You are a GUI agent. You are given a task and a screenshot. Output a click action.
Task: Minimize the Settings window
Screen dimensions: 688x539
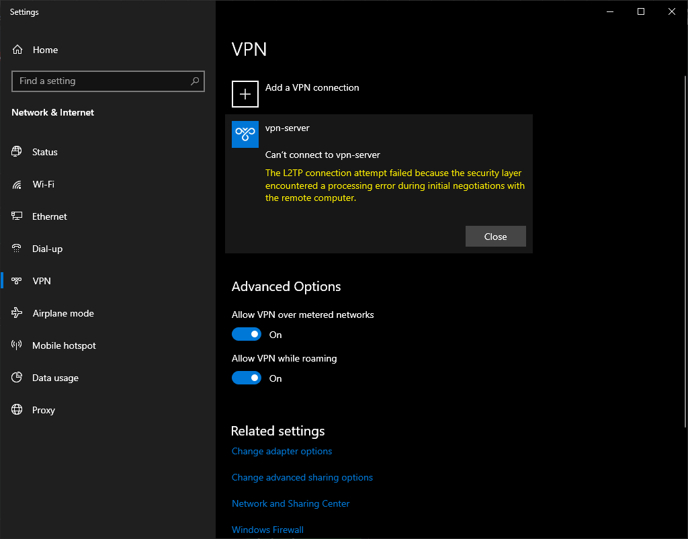click(x=610, y=12)
